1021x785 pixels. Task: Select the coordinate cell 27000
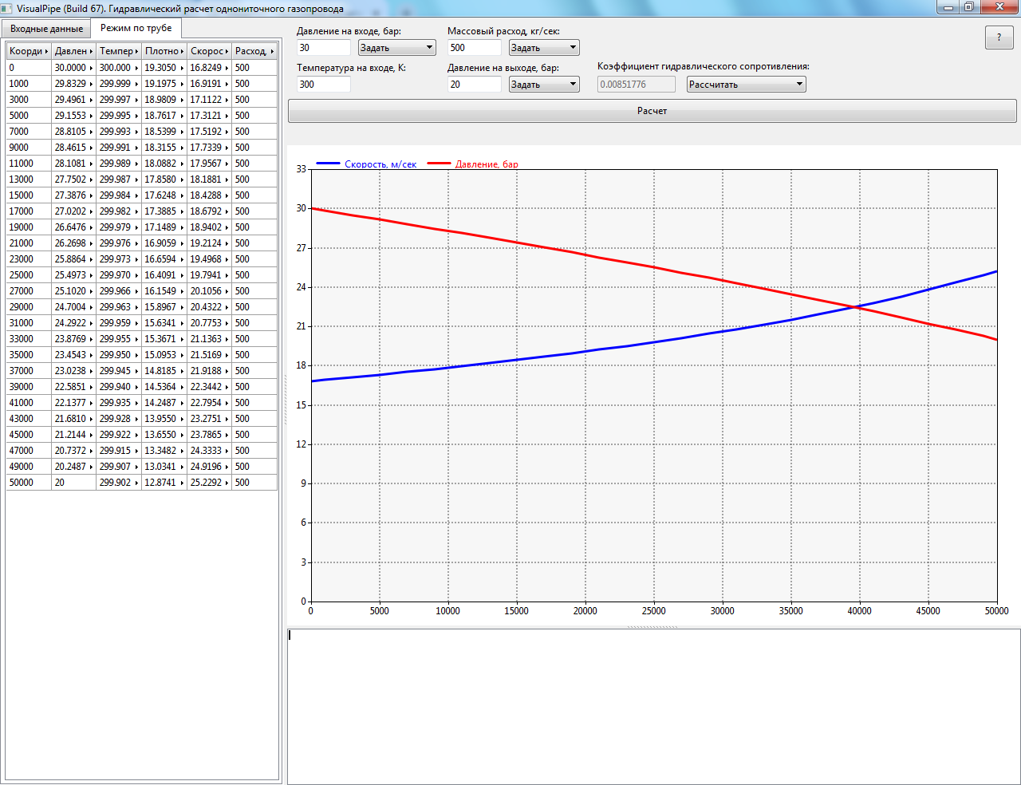click(x=29, y=291)
